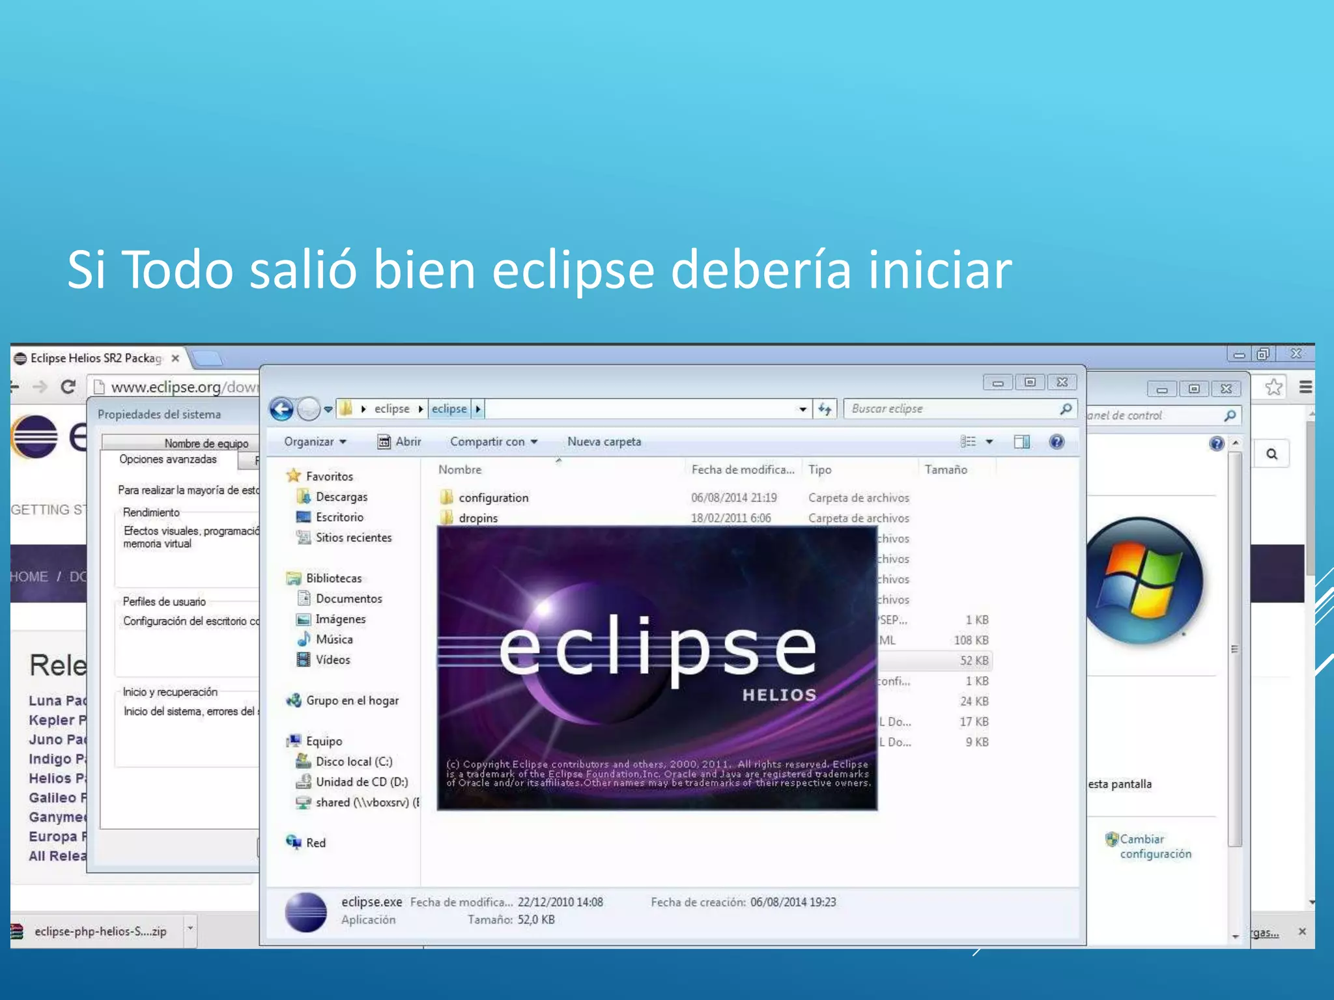Open the Luna Packages link
Screen dimensions: 1334x1000
(57, 701)
